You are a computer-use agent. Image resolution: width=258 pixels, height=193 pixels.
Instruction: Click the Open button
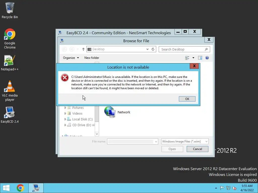pos(172,149)
